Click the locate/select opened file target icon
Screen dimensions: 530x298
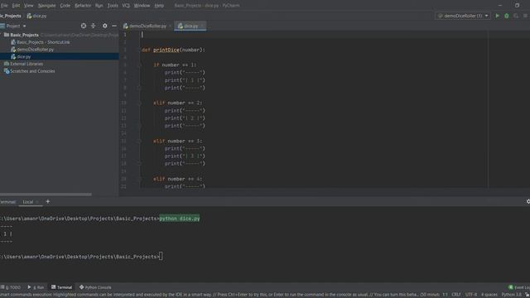(84, 26)
